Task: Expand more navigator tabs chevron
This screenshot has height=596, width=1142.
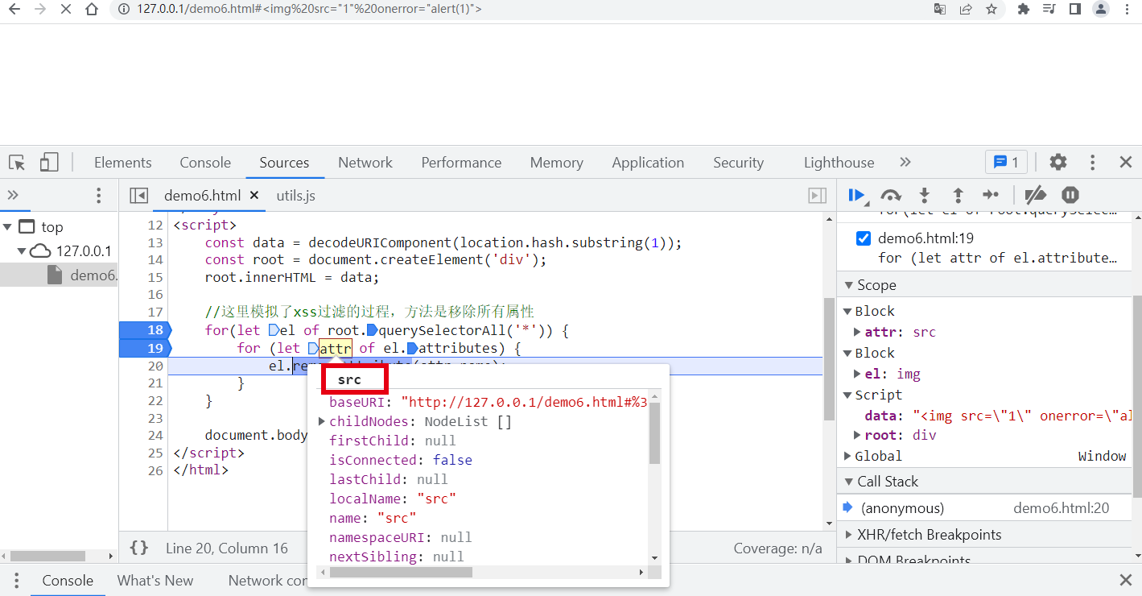Action: coord(13,195)
